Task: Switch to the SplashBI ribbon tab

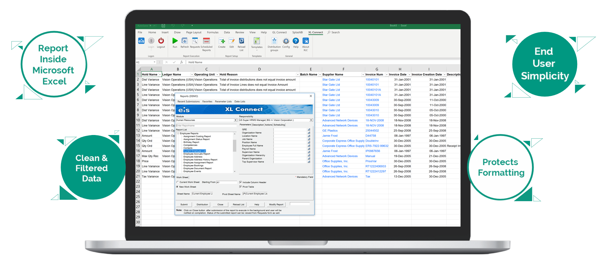Action: point(297,32)
